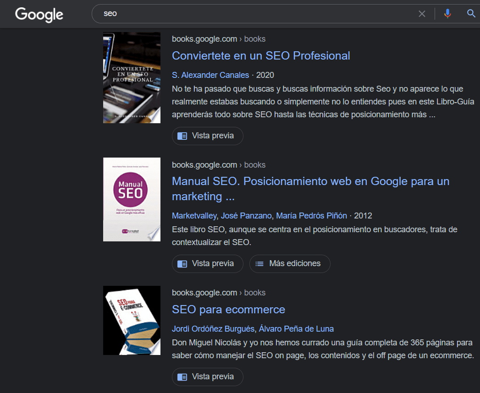The width and height of the screenshot is (480, 393).
Task: Open author link S. Alexander Canales
Action: (210, 75)
